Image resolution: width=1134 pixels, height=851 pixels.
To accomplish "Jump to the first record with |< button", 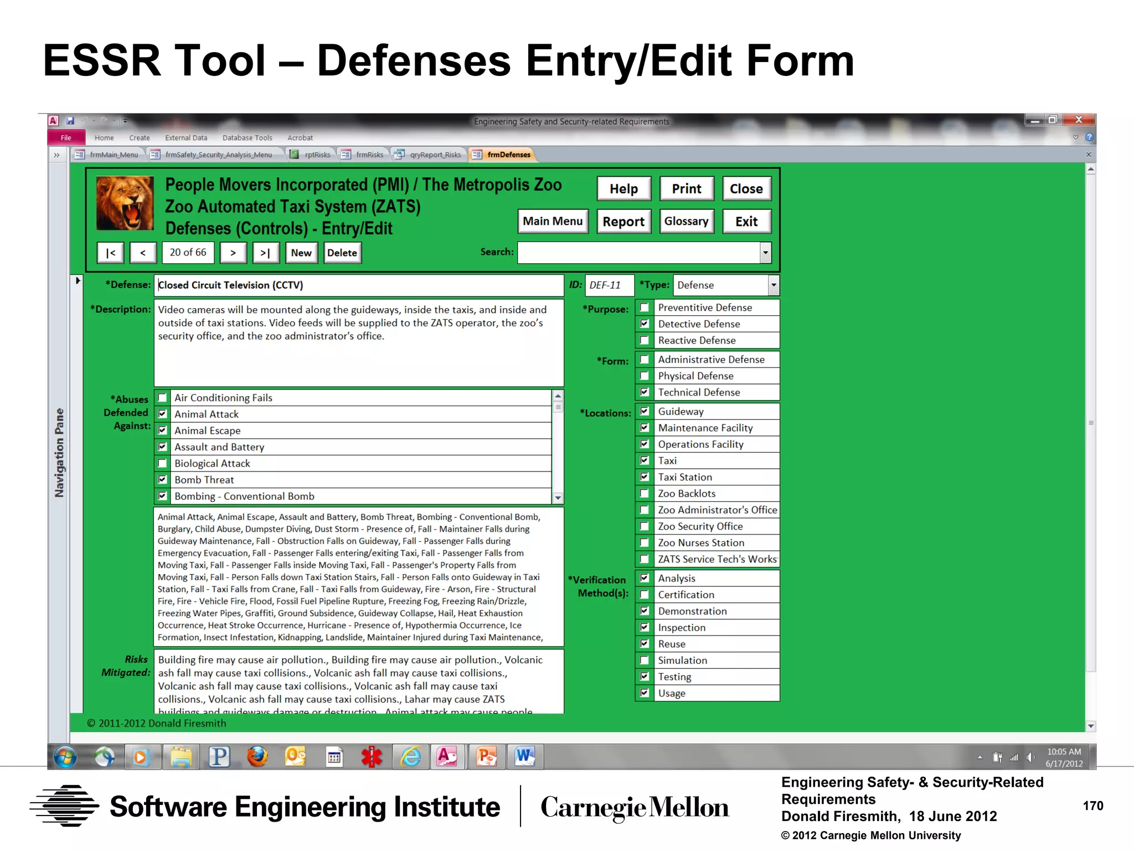I will pos(111,253).
